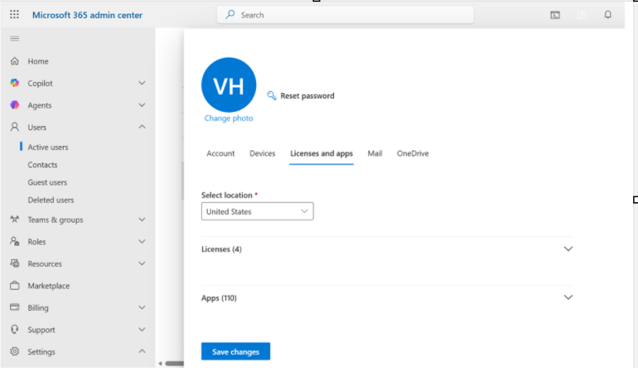
Task: Collapse the Settings menu chevron
Action: (142, 351)
